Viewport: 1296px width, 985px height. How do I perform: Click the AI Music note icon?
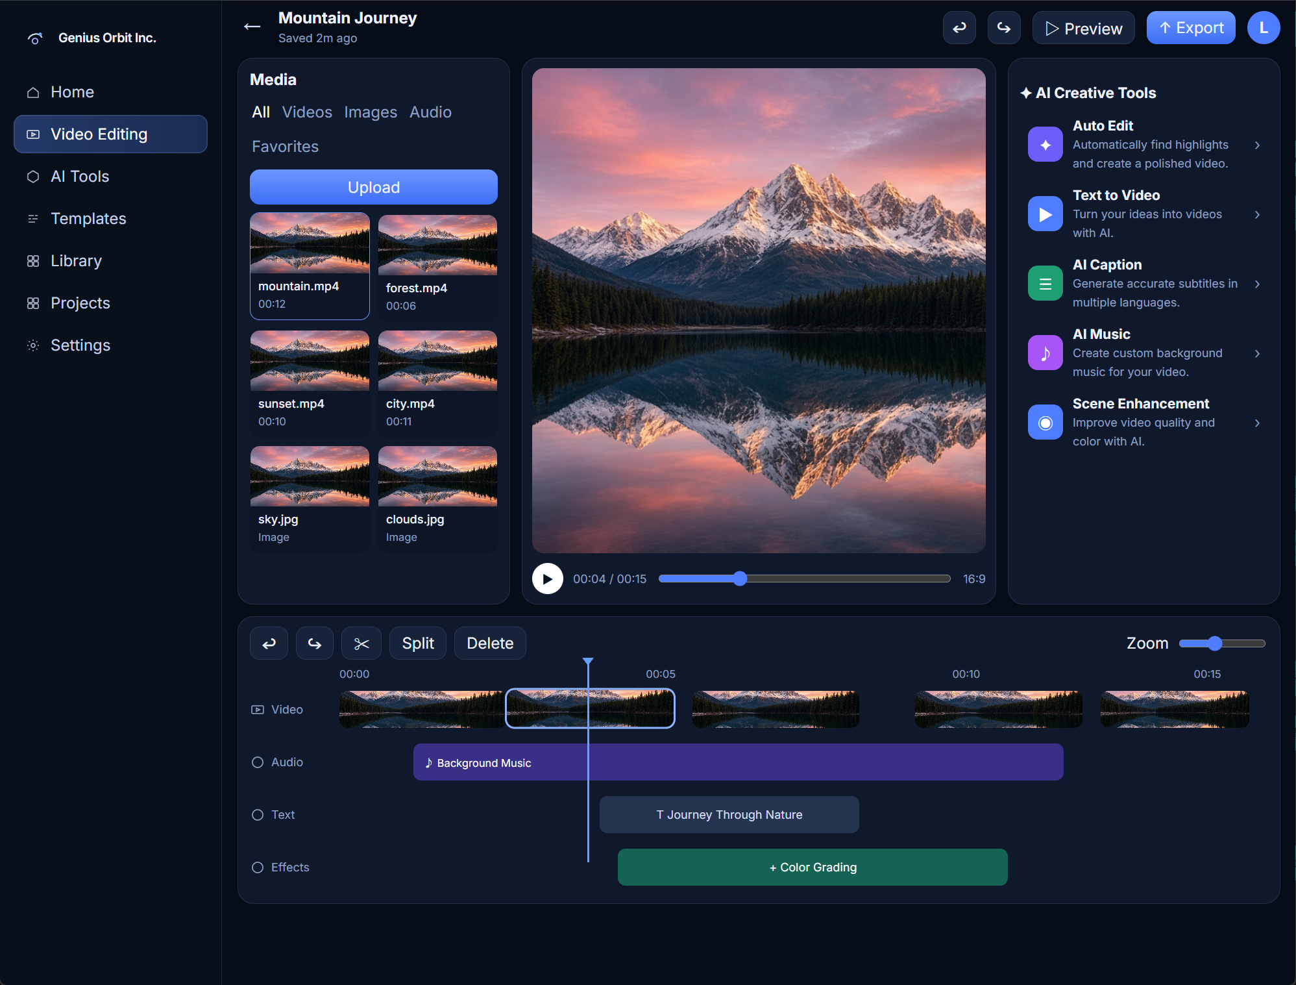click(1045, 353)
